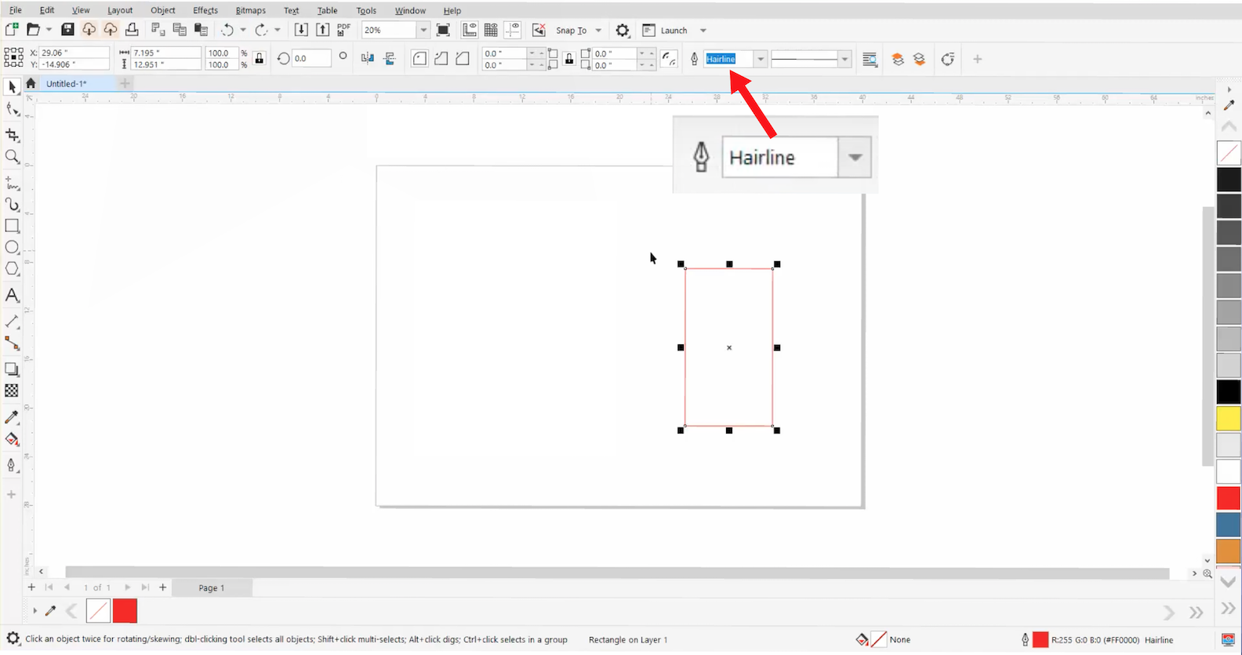Choose the Rectangle tool
This screenshot has height=655, width=1242.
coord(13,226)
